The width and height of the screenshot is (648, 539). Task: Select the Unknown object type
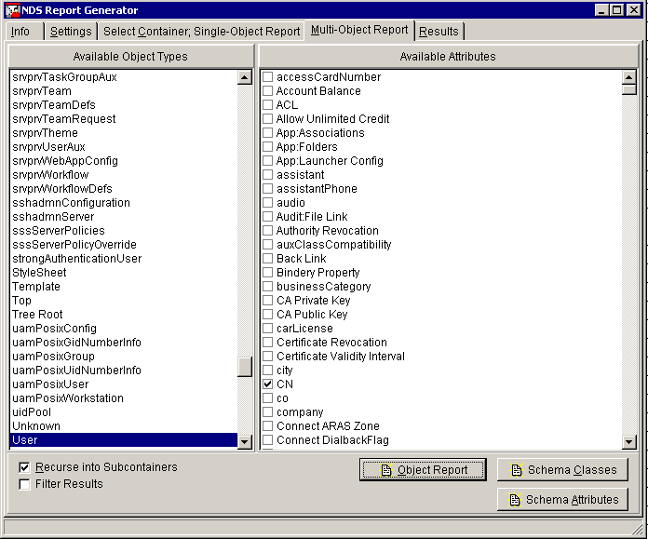click(x=124, y=426)
